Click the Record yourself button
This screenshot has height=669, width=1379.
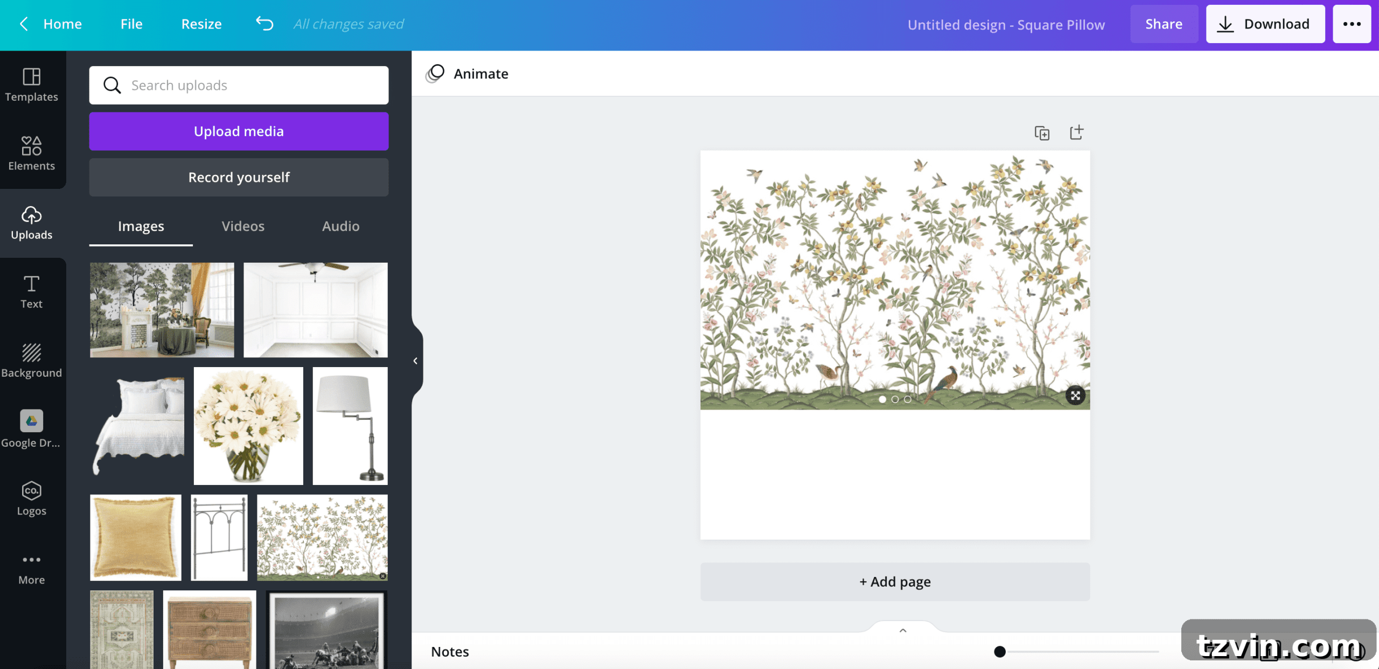click(x=239, y=177)
